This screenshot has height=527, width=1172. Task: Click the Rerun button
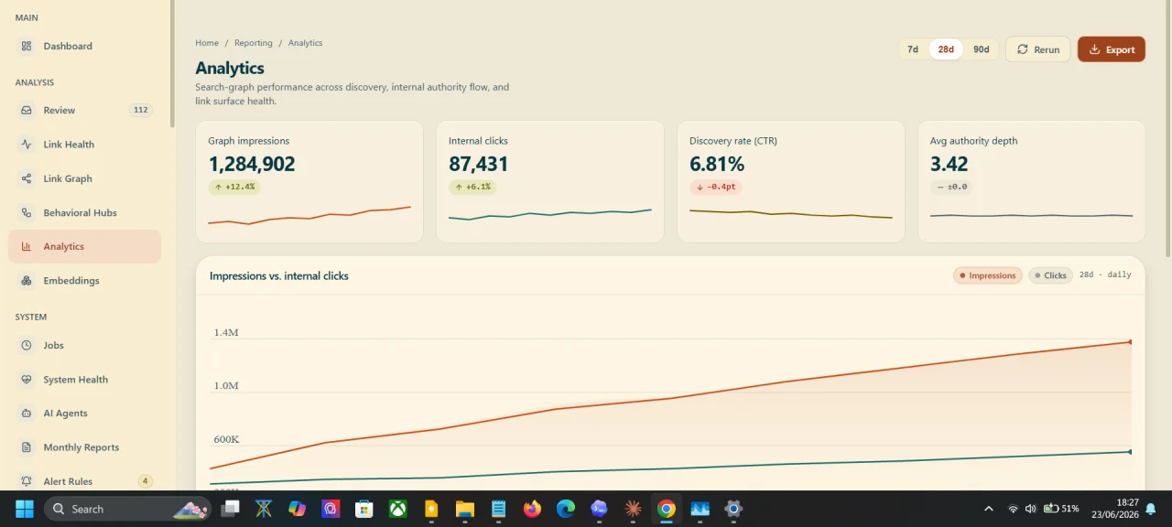click(x=1037, y=49)
